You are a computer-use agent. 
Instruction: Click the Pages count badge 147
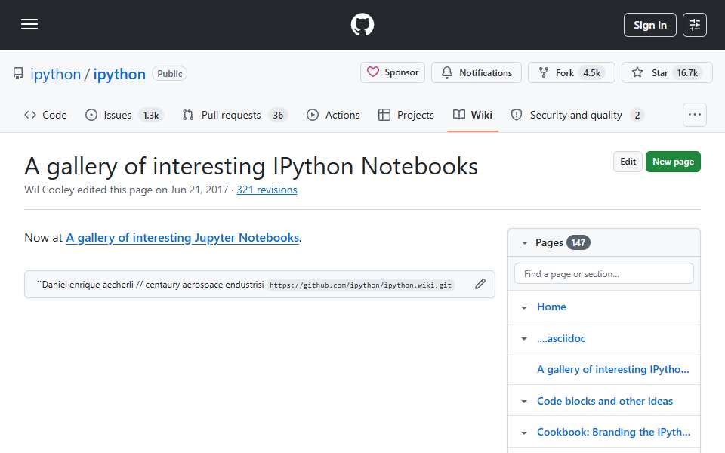coord(578,242)
